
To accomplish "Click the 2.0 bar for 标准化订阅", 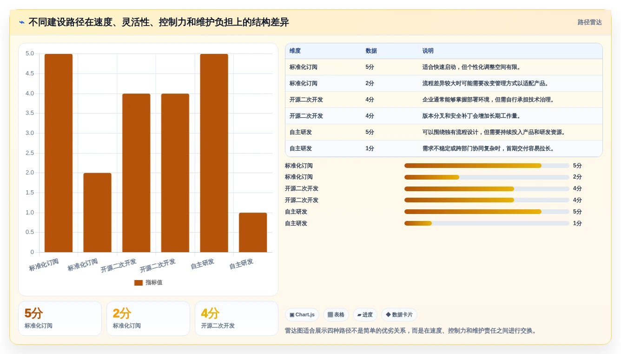I will (97, 213).
